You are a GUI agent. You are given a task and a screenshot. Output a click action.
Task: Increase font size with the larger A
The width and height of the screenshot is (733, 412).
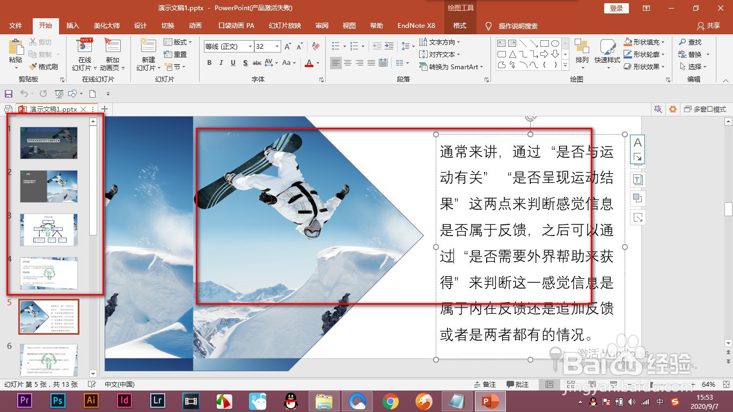tap(288, 47)
